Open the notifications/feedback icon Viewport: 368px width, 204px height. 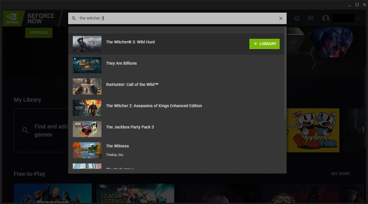coord(310,18)
